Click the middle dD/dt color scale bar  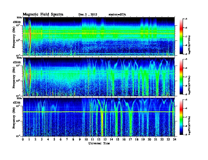pos(181,77)
